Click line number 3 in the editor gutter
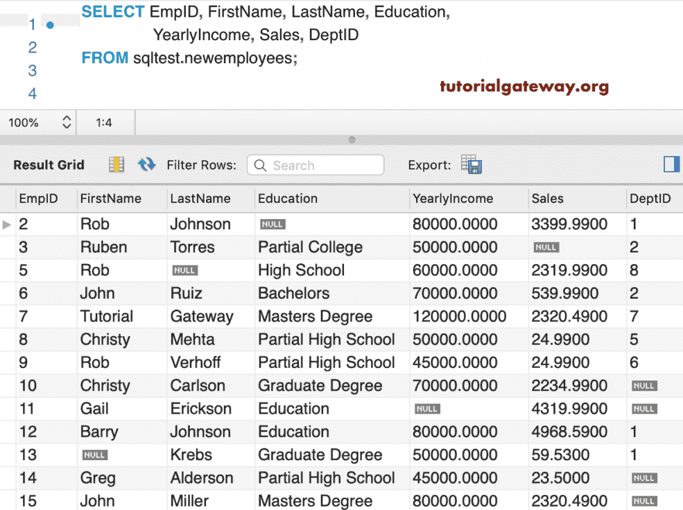 (x=32, y=71)
